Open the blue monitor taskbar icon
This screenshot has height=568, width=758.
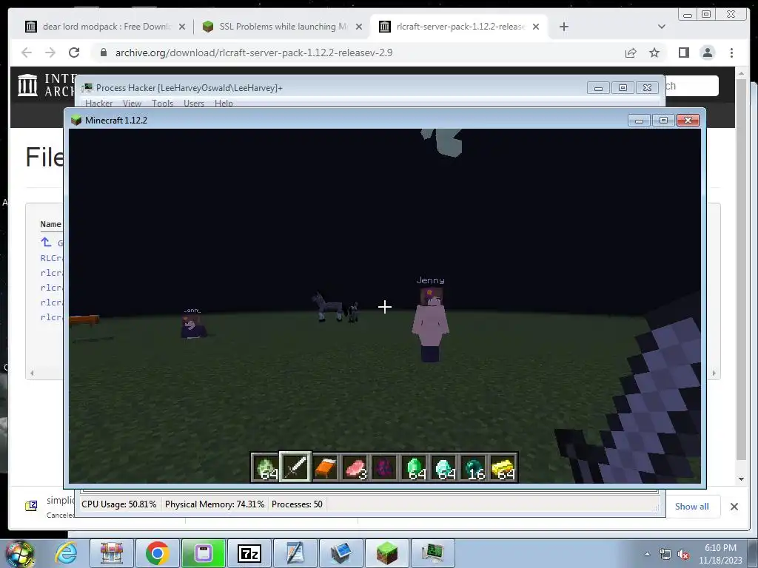click(x=341, y=553)
